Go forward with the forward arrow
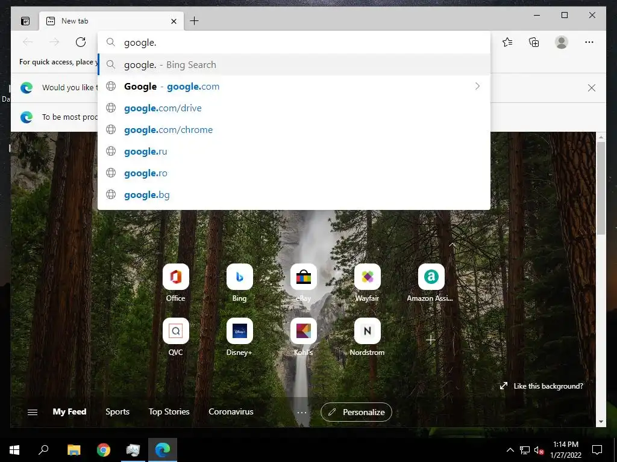The height and width of the screenshot is (462, 617). click(54, 42)
